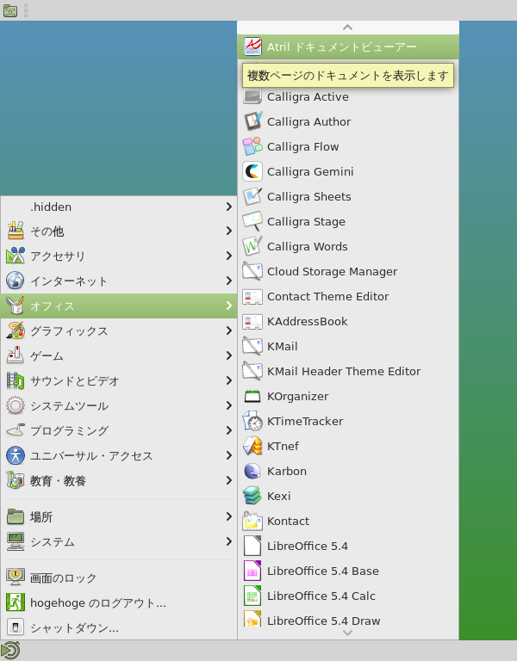This screenshot has height=661, width=517.
Task: Click the Kontact icon
Action: pos(252,521)
